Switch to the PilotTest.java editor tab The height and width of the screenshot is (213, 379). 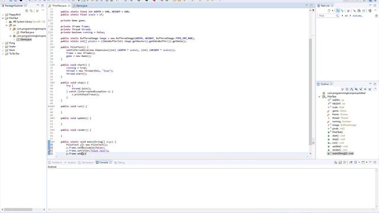tap(59, 5)
